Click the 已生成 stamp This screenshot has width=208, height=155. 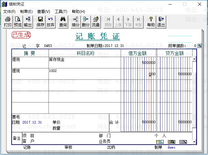coord(21,35)
